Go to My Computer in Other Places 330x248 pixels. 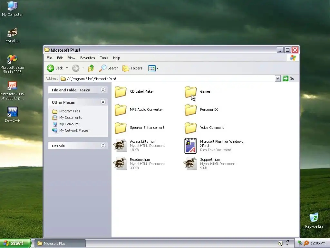[x=70, y=124]
